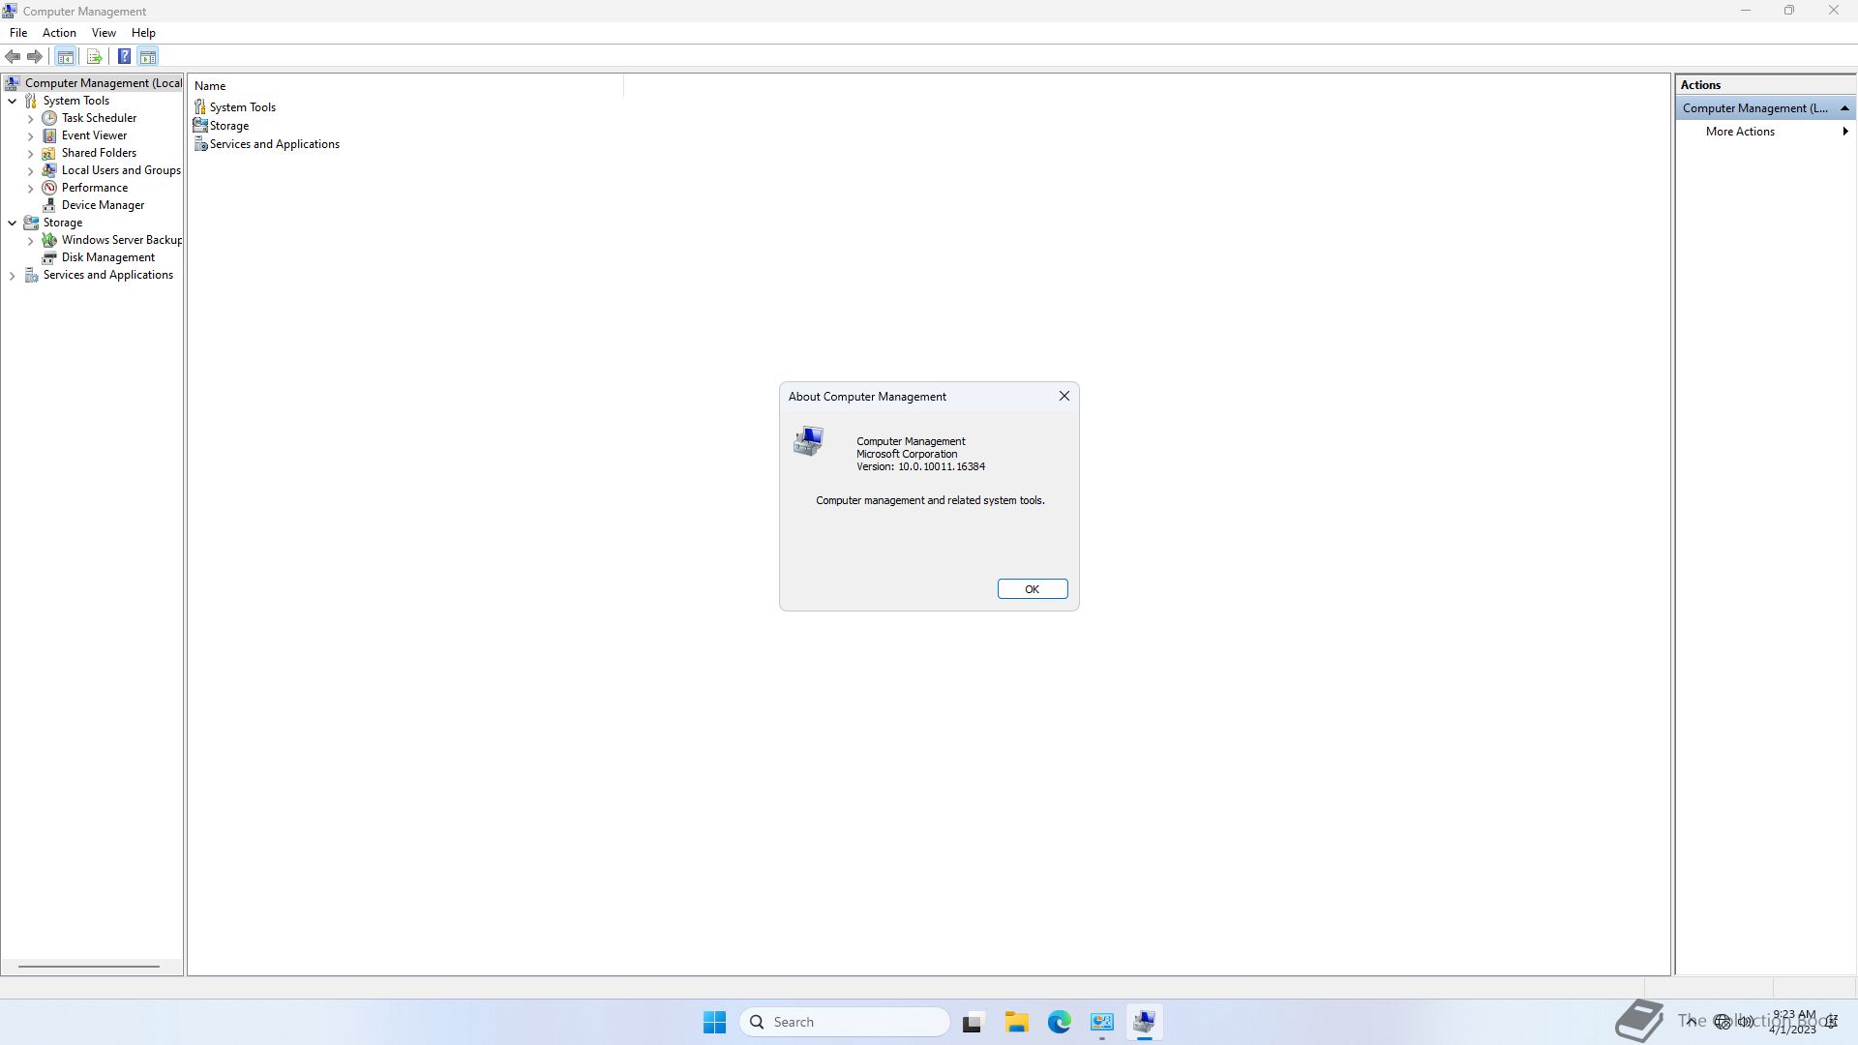This screenshot has height=1045, width=1858.
Task: Click the Device Manager icon in the tree
Action: pos(49,205)
